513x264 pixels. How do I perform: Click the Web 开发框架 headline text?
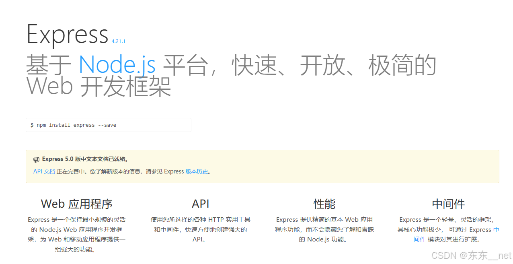point(99,86)
